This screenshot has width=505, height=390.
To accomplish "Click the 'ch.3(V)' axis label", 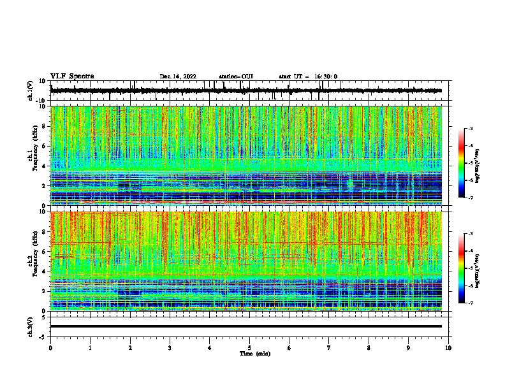I will tap(30, 327).
